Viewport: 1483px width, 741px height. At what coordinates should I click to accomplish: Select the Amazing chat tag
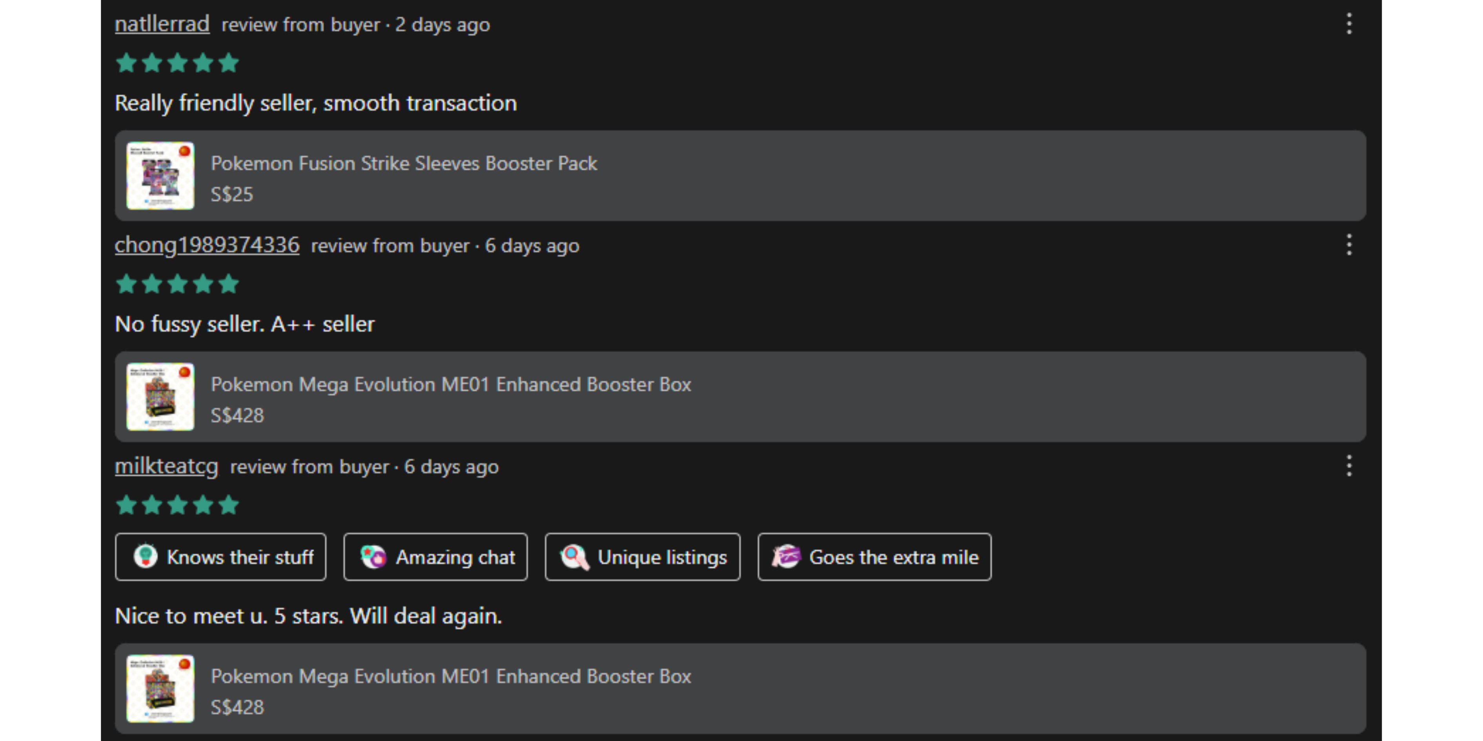pos(435,557)
